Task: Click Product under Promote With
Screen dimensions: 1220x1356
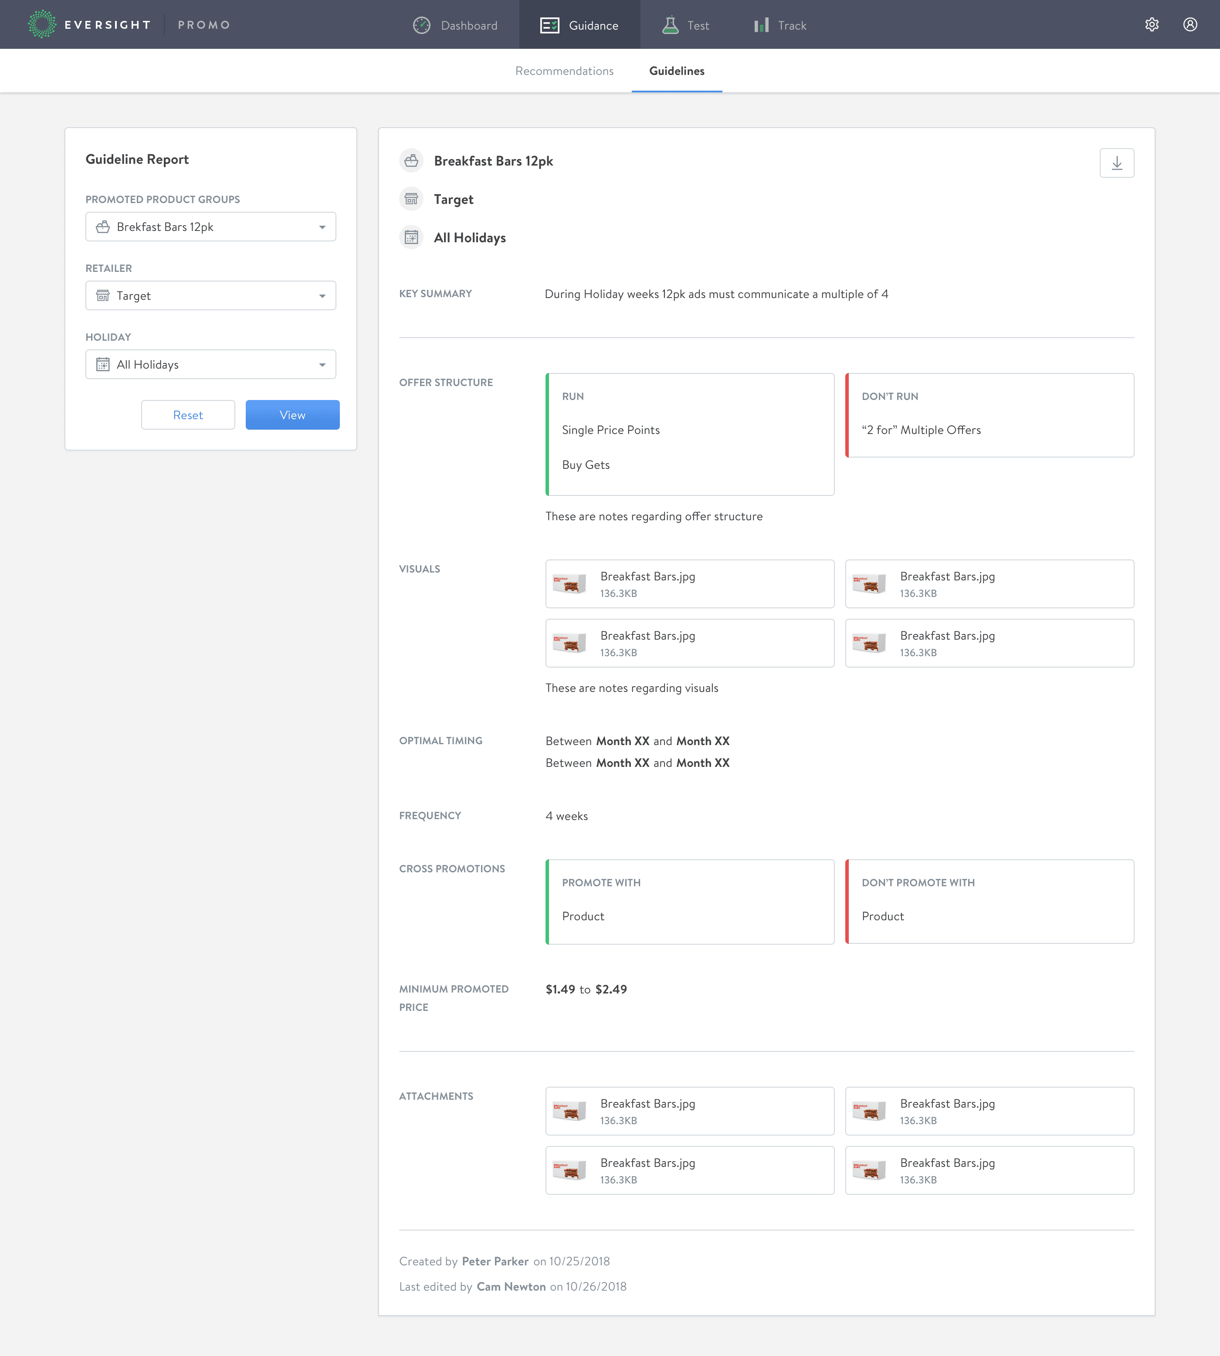Action: 583,916
